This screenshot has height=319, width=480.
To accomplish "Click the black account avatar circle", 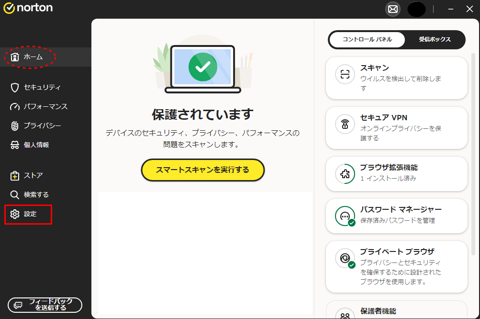I will click(416, 9).
